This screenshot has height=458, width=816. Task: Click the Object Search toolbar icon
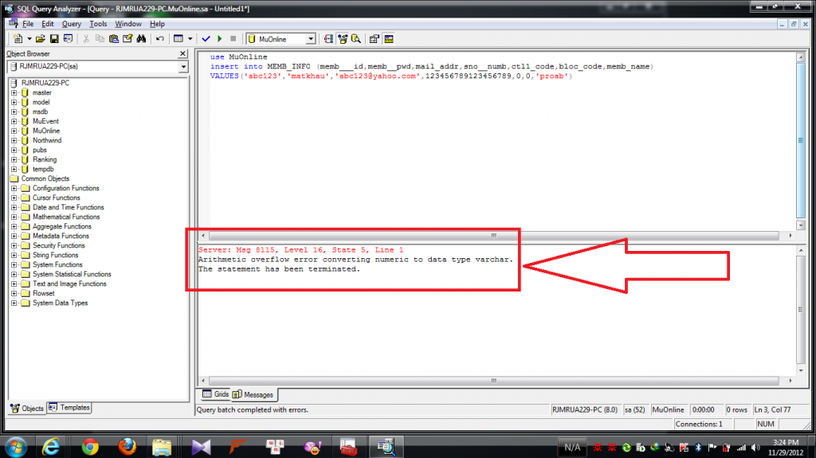(x=356, y=38)
